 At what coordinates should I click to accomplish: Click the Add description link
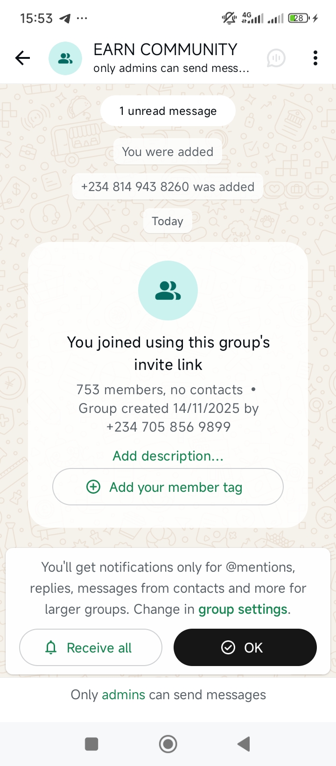click(168, 456)
